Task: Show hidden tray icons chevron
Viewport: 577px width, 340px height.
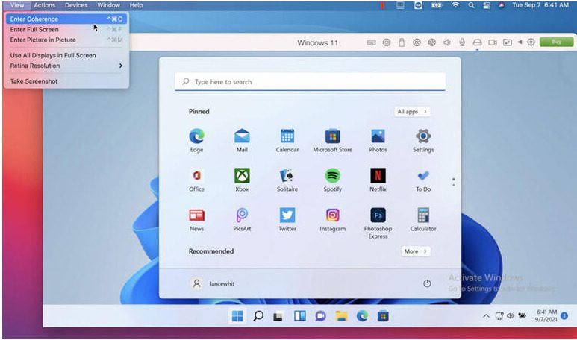Action: pyautogui.click(x=487, y=315)
